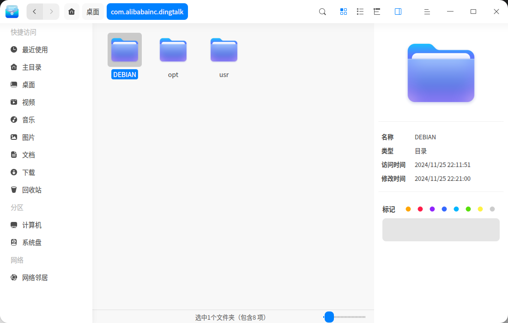Viewport: 508px width, 323px height.
Task: Tag the folder with the red color
Action: click(420, 209)
